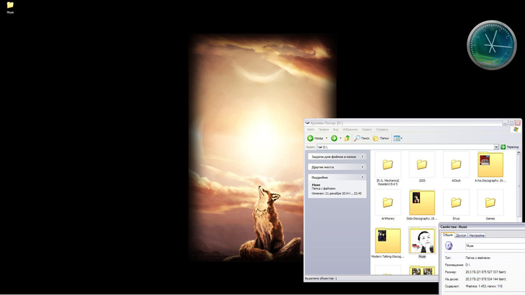Switch to the Access (Доступ) tab
Screen dimensions: 525x295
click(x=461, y=235)
